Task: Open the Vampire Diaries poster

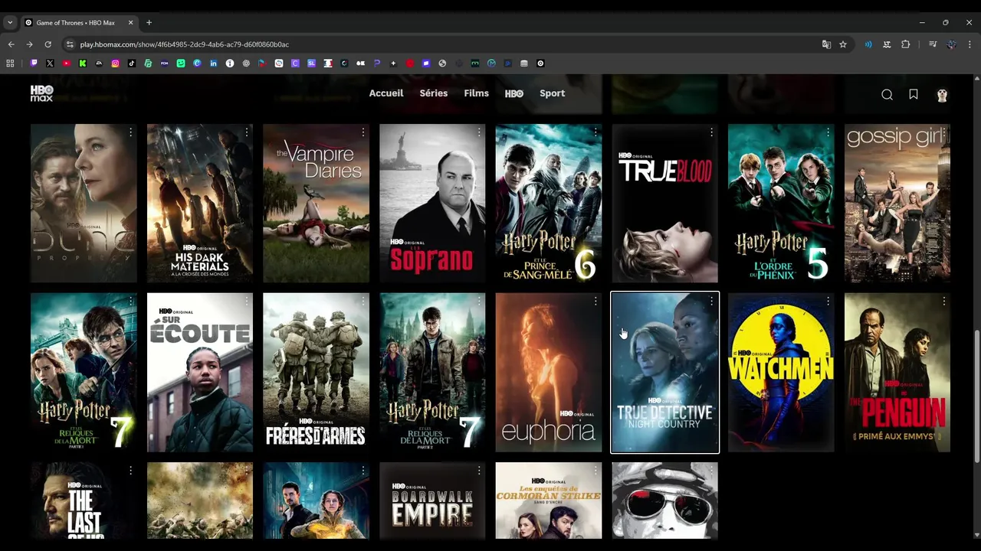Action: (x=316, y=203)
